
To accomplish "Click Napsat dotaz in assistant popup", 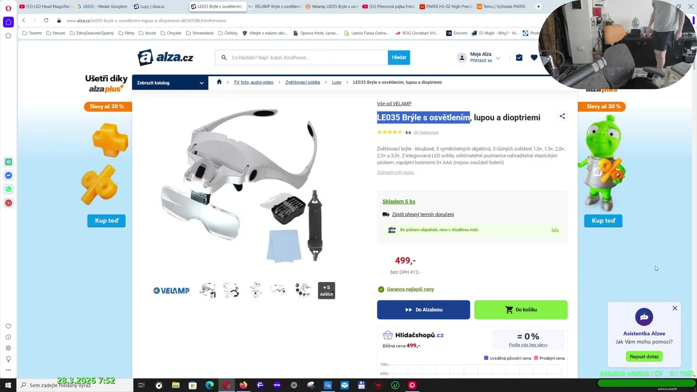I will point(644,357).
